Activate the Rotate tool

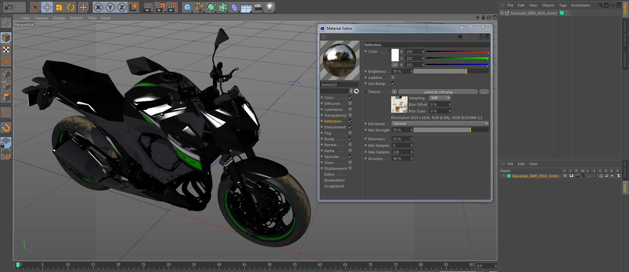[x=71, y=7]
